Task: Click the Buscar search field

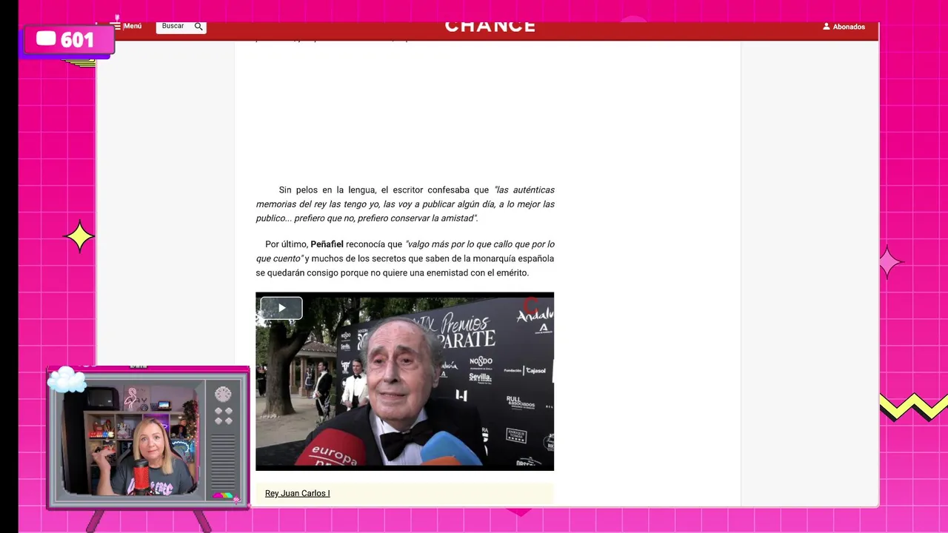Action: point(181,27)
